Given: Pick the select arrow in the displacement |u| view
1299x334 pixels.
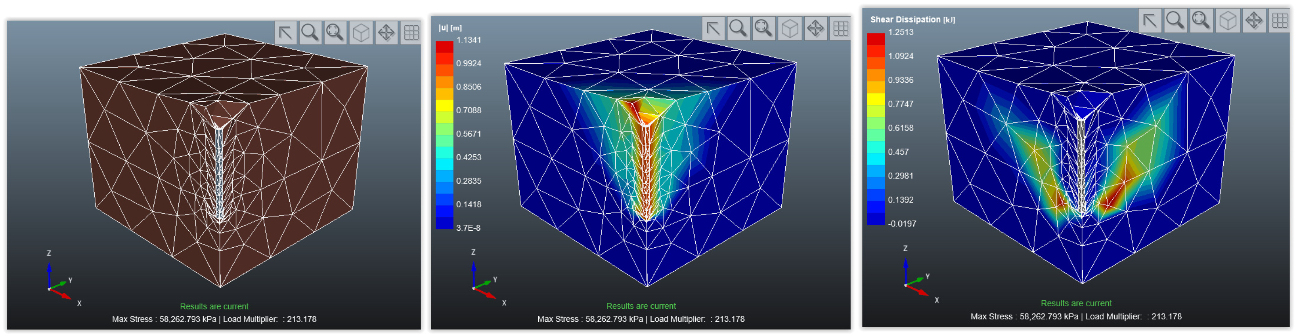Looking at the screenshot, I should point(713,28).
